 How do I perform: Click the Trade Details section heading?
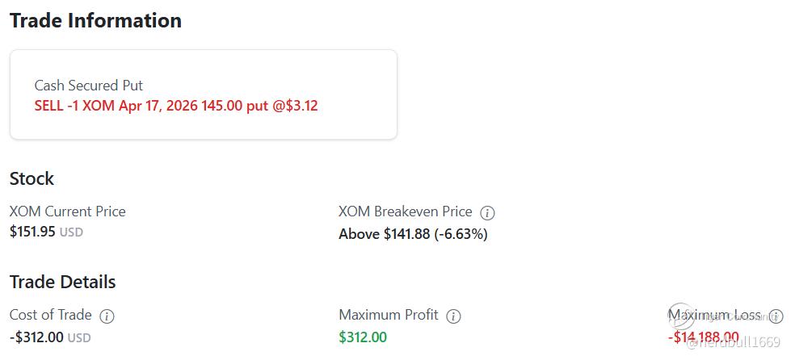click(x=63, y=282)
